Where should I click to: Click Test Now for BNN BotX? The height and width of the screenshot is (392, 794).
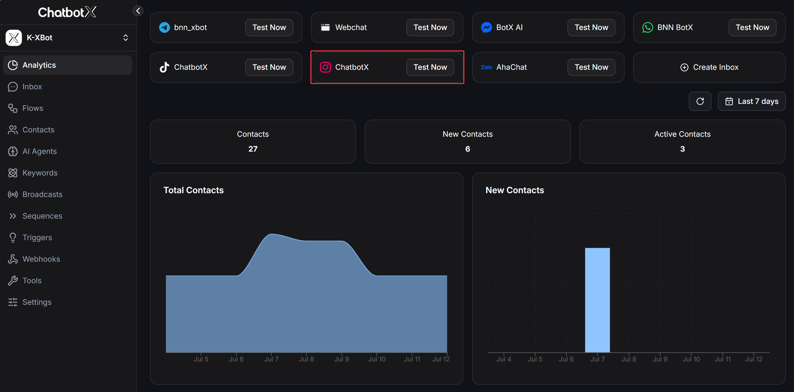point(752,27)
